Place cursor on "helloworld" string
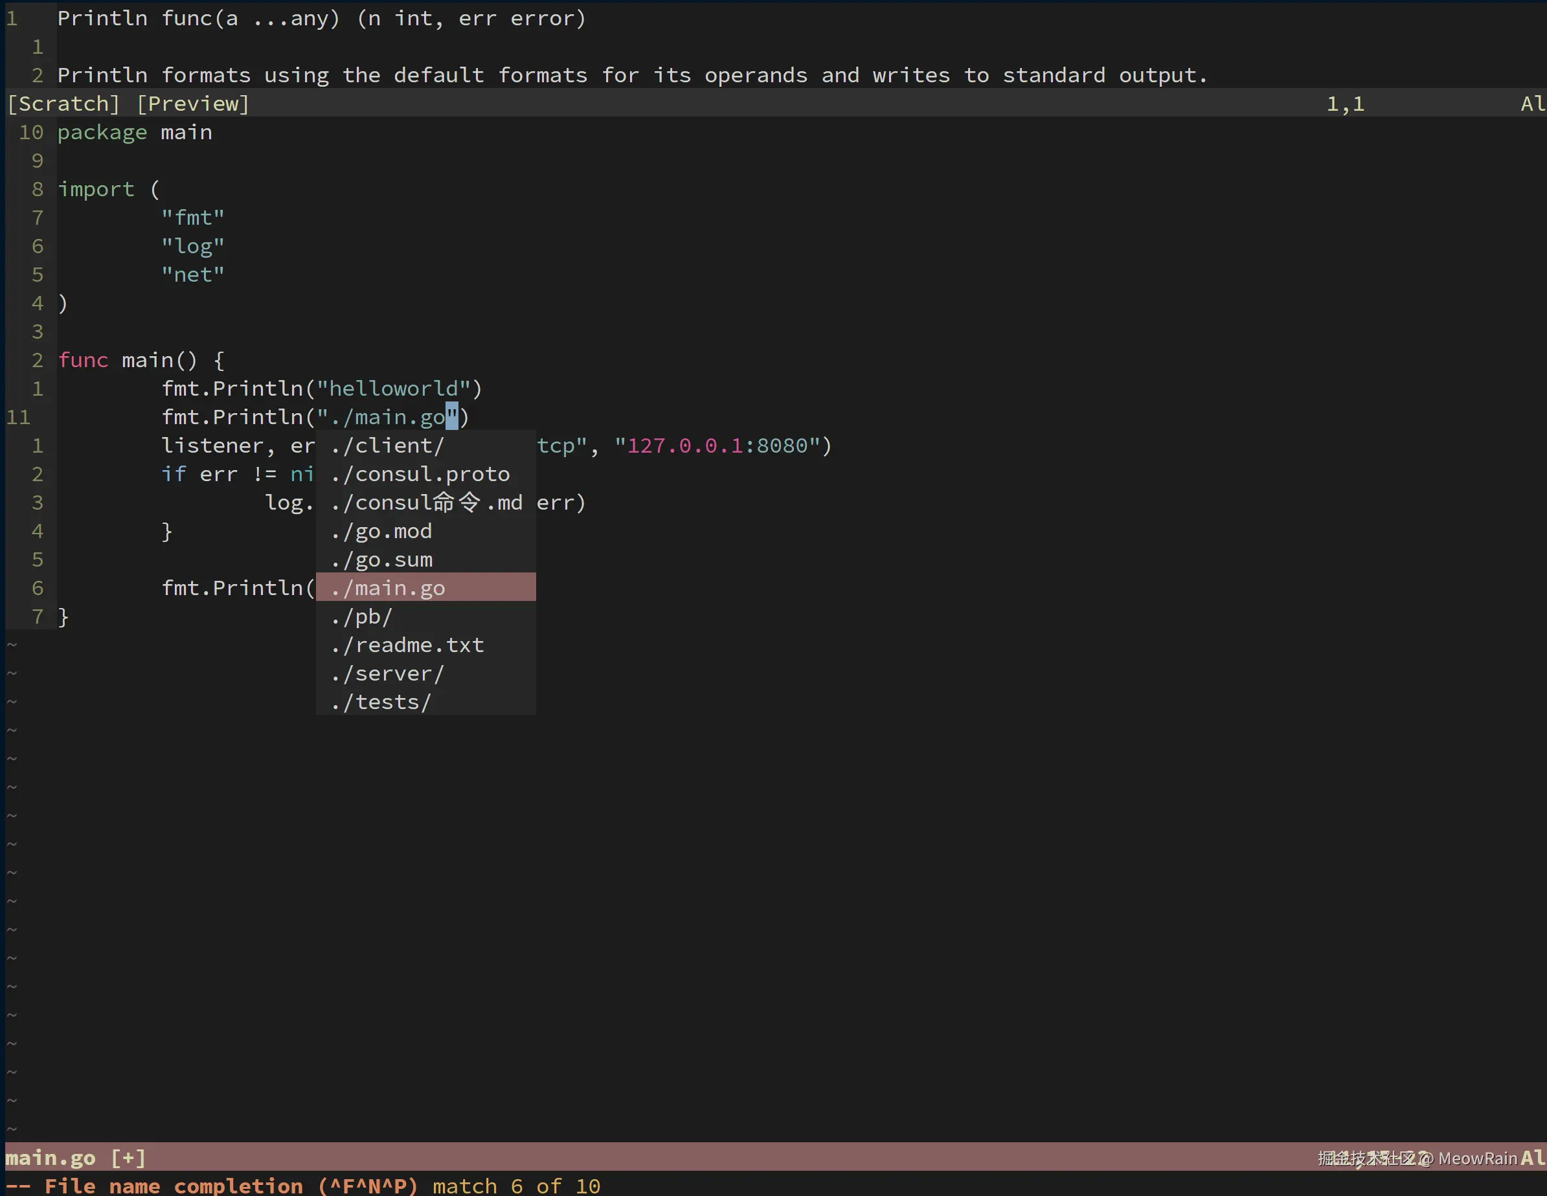Viewport: 1547px width, 1196px height. (393, 389)
